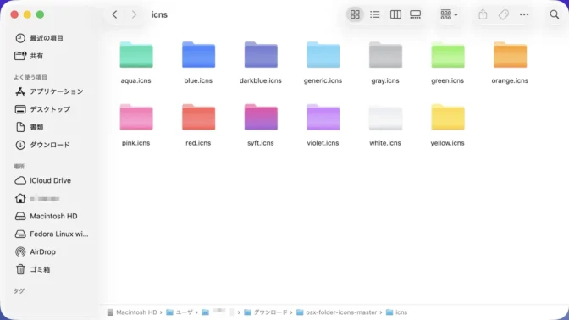The width and height of the screenshot is (569, 320).
Task: Click ユーザ in the path bar
Action: 180,312
